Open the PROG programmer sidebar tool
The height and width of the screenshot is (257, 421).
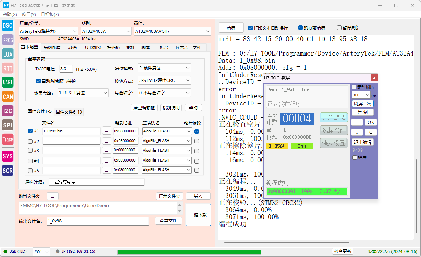click(x=7, y=40)
